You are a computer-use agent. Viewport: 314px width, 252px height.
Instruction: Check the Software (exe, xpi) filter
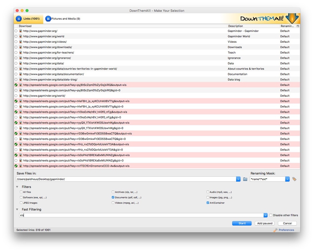pyautogui.click(x=21, y=197)
